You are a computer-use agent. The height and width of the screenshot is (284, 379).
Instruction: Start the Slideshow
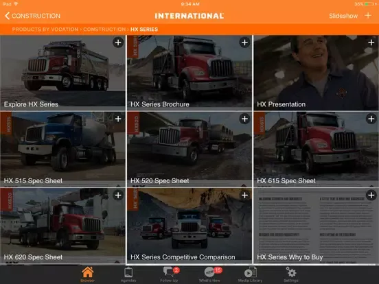tap(343, 16)
